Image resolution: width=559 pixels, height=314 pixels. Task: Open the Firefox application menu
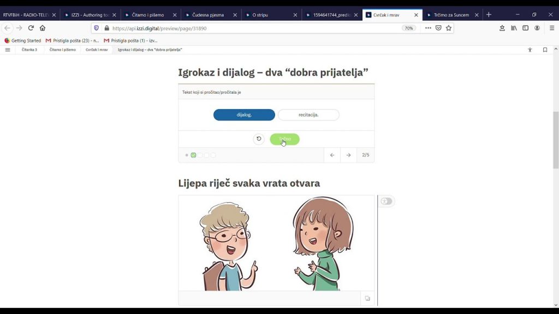click(551, 28)
